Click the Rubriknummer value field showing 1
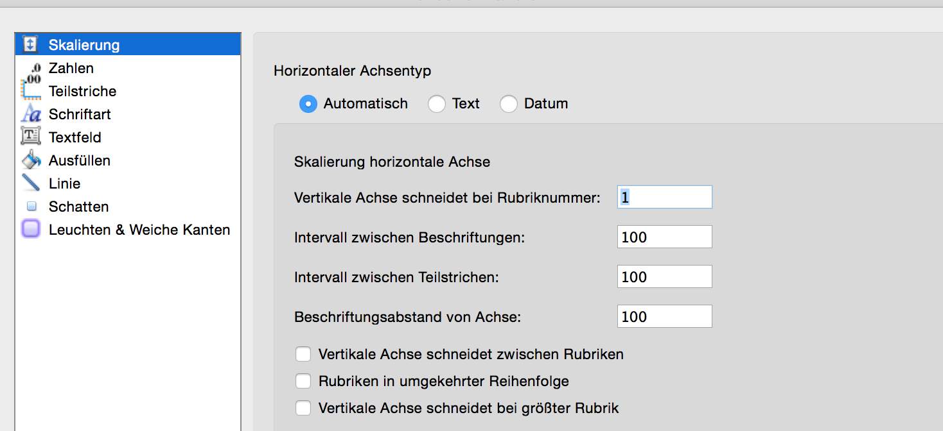 click(x=664, y=197)
